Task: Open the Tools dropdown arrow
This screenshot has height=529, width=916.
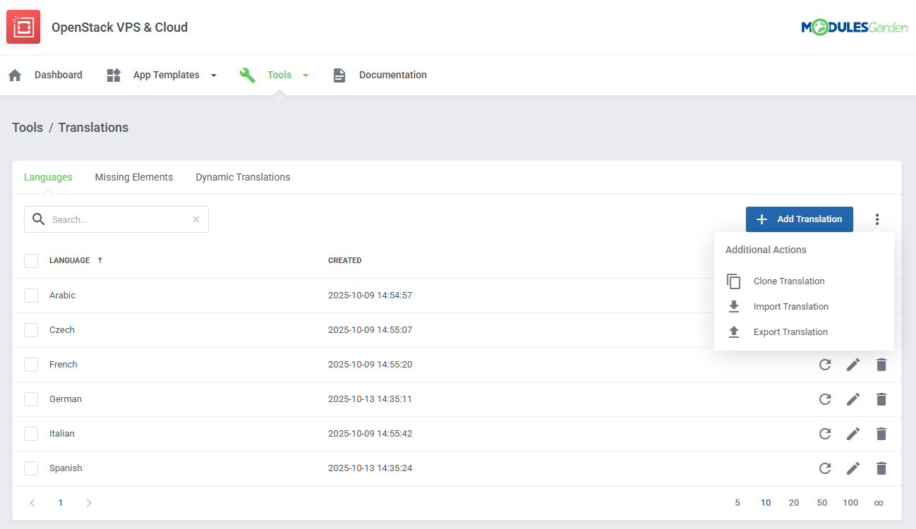Action: click(305, 74)
